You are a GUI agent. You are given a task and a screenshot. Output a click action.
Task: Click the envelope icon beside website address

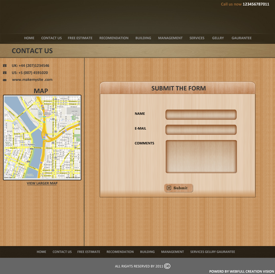(5, 80)
